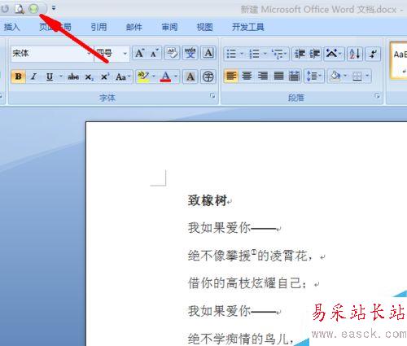Click the Distributed alignment icon

294,76
